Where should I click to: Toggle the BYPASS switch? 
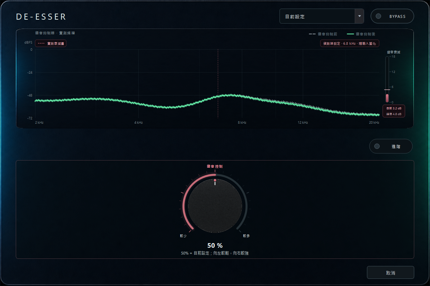point(392,16)
